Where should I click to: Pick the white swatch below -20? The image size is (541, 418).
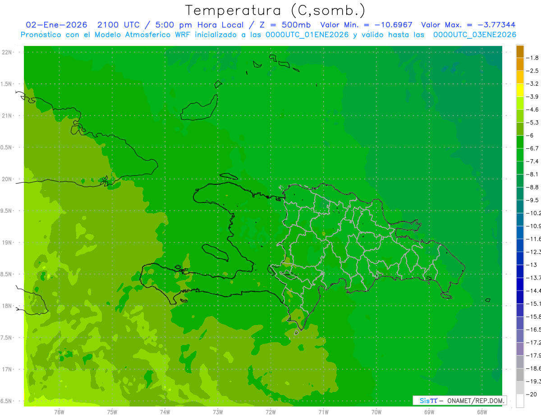click(x=520, y=401)
